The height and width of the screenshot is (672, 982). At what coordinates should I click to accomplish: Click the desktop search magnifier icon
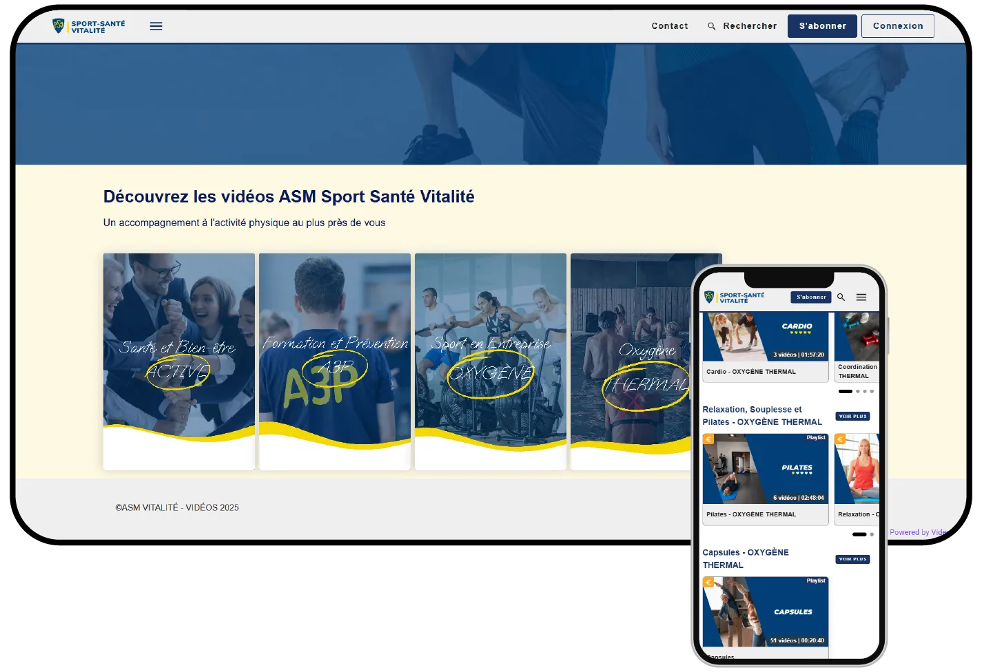click(712, 26)
